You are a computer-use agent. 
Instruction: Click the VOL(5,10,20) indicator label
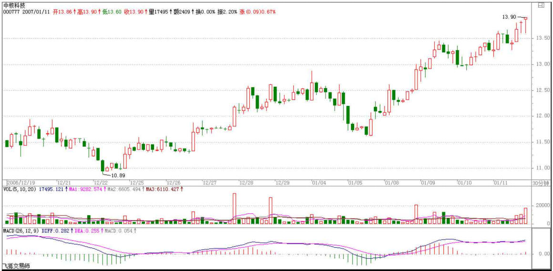click(x=18, y=190)
